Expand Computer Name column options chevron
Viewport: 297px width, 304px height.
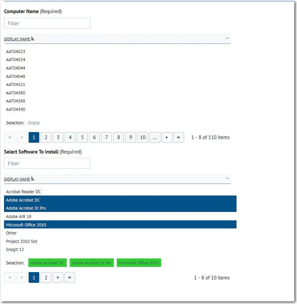coord(227,38)
